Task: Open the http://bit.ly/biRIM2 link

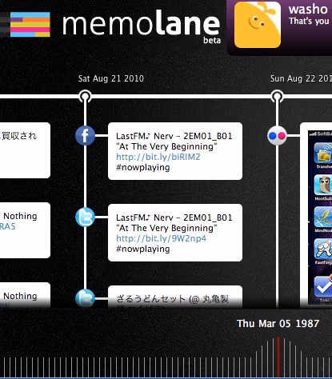Action: coord(158,157)
